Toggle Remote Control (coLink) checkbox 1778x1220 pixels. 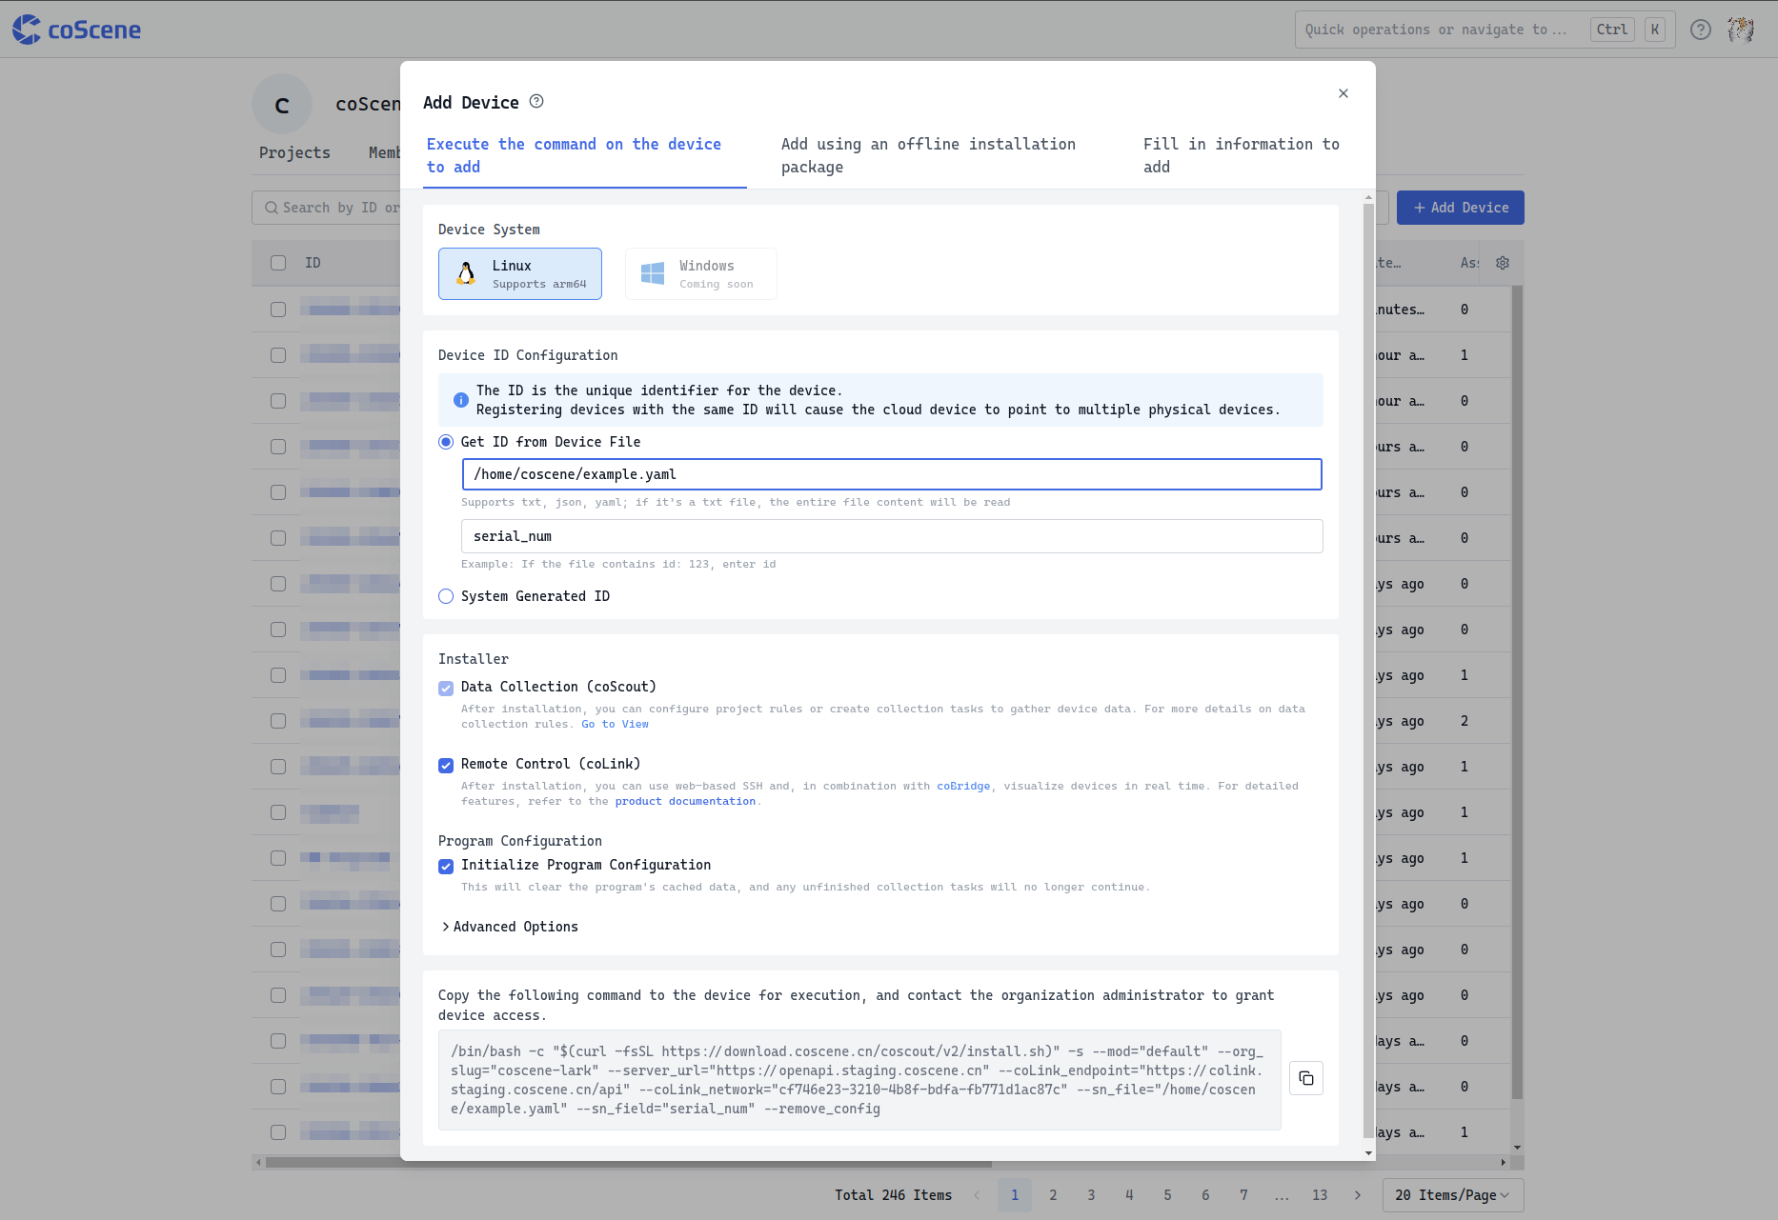pos(446,765)
